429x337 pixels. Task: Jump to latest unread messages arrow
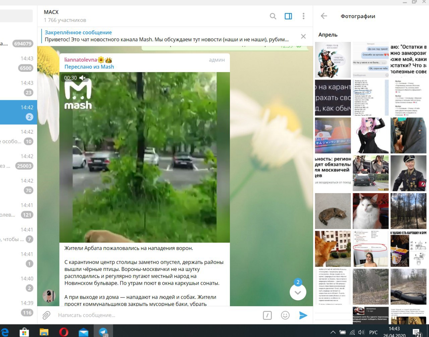pos(298,292)
